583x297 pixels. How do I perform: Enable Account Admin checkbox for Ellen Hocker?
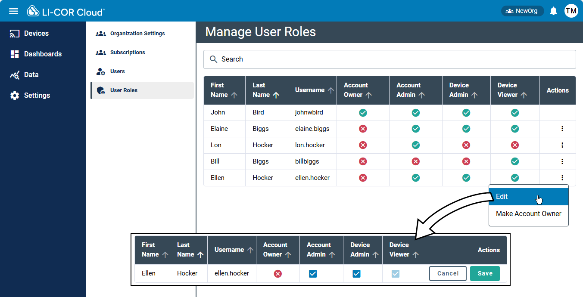click(313, 273)
